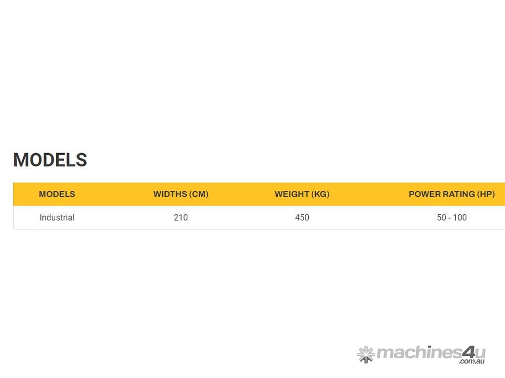Open the .com.au text under the logo
Viewport: 505px width, 378px height.
(471, 362)
